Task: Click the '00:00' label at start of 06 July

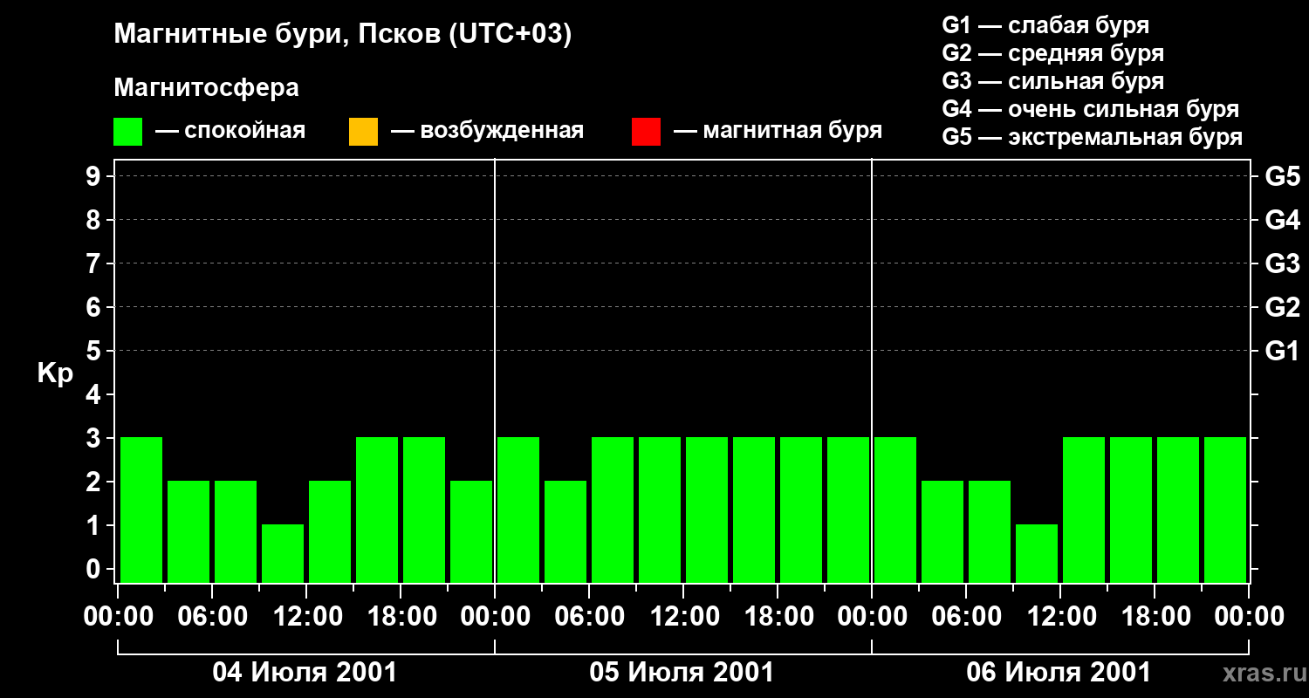Action: point(872,617)
